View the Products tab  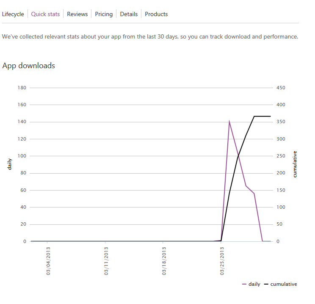(x=156, y=14)
